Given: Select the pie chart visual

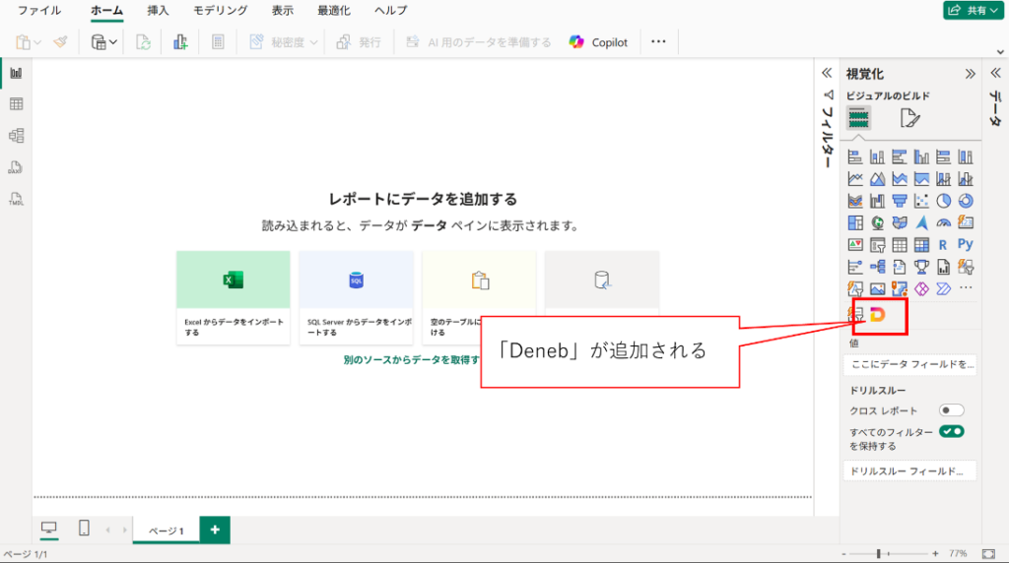Looking at the screenshot, I should pos(943,201).
